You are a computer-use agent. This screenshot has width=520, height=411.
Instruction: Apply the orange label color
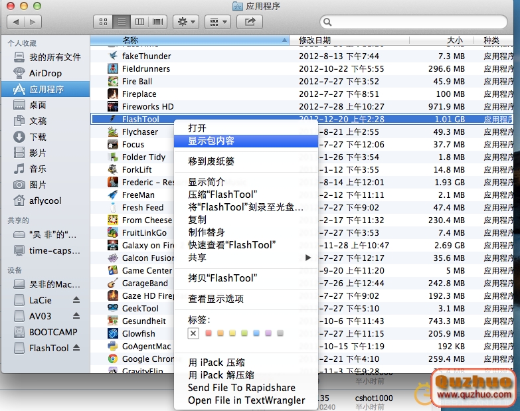coord(220,333)
